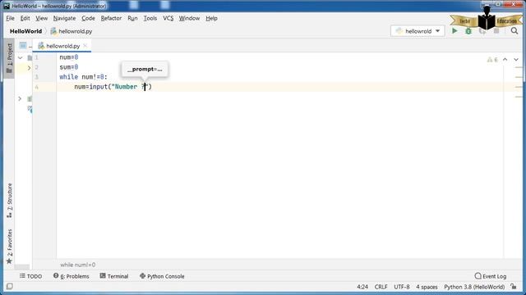Click the Favorites star icon
526x295 pixels.
coord(9,261)
